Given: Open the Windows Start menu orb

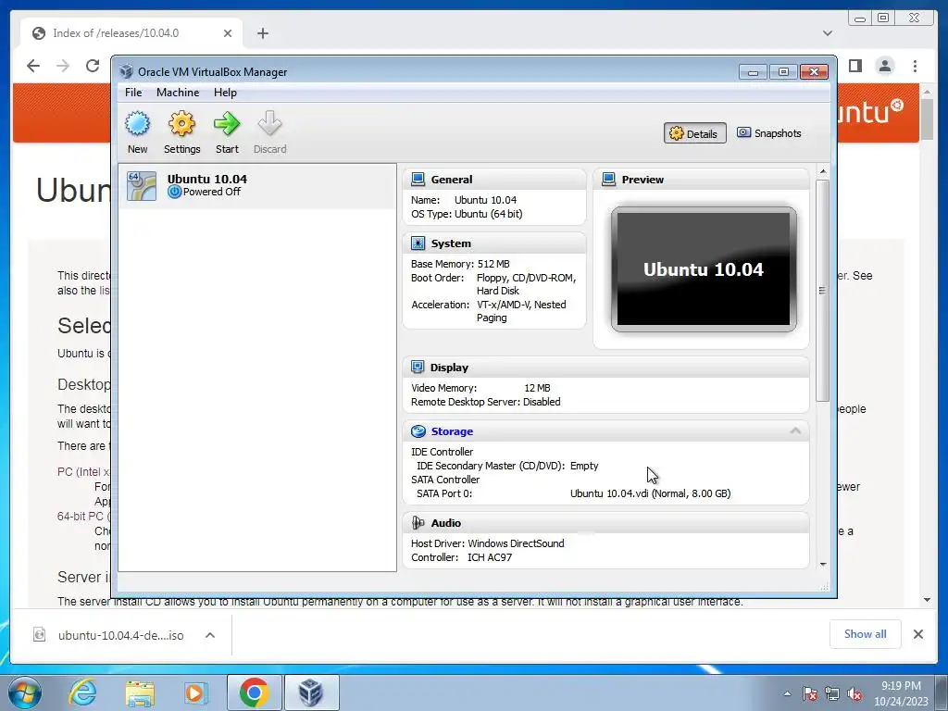Looking at the screenshot, I should click(25, 692).
